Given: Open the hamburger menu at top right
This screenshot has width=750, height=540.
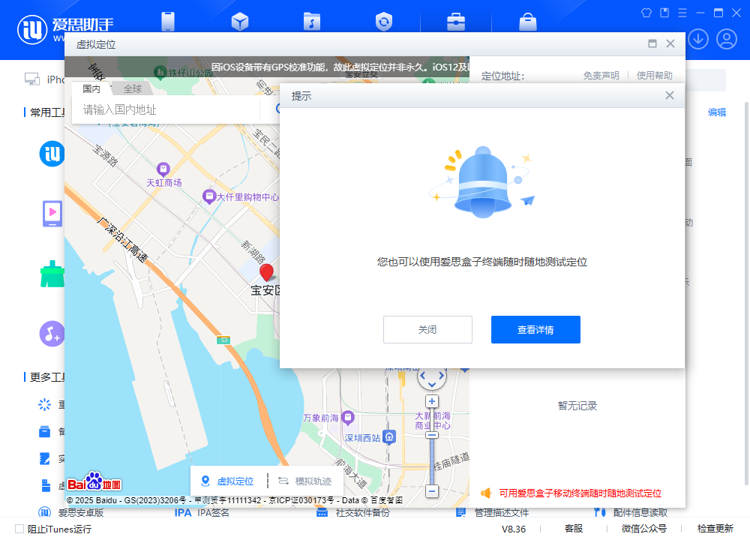Looking at the screenshot, I should point(680,13).
